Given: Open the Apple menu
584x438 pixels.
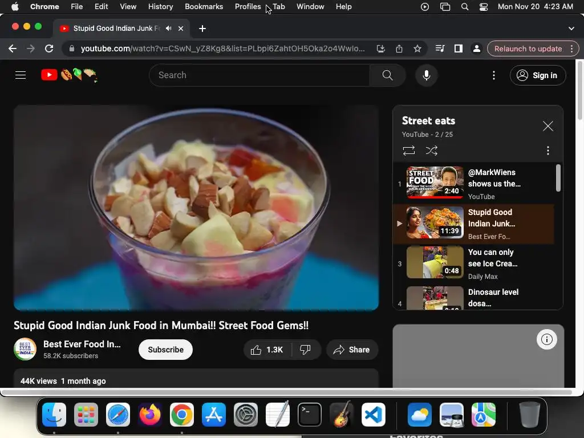Looking at the screenshot, I should (x=15, y=7).
